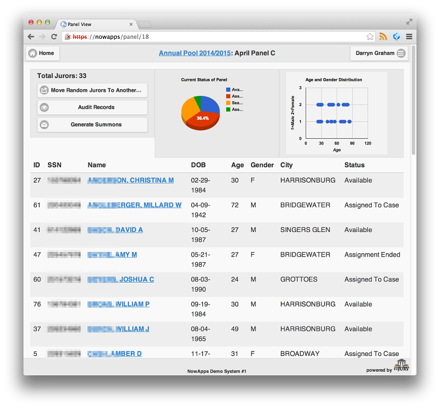Click the Gender column header
440x408 pixels.
pos(262,165)
